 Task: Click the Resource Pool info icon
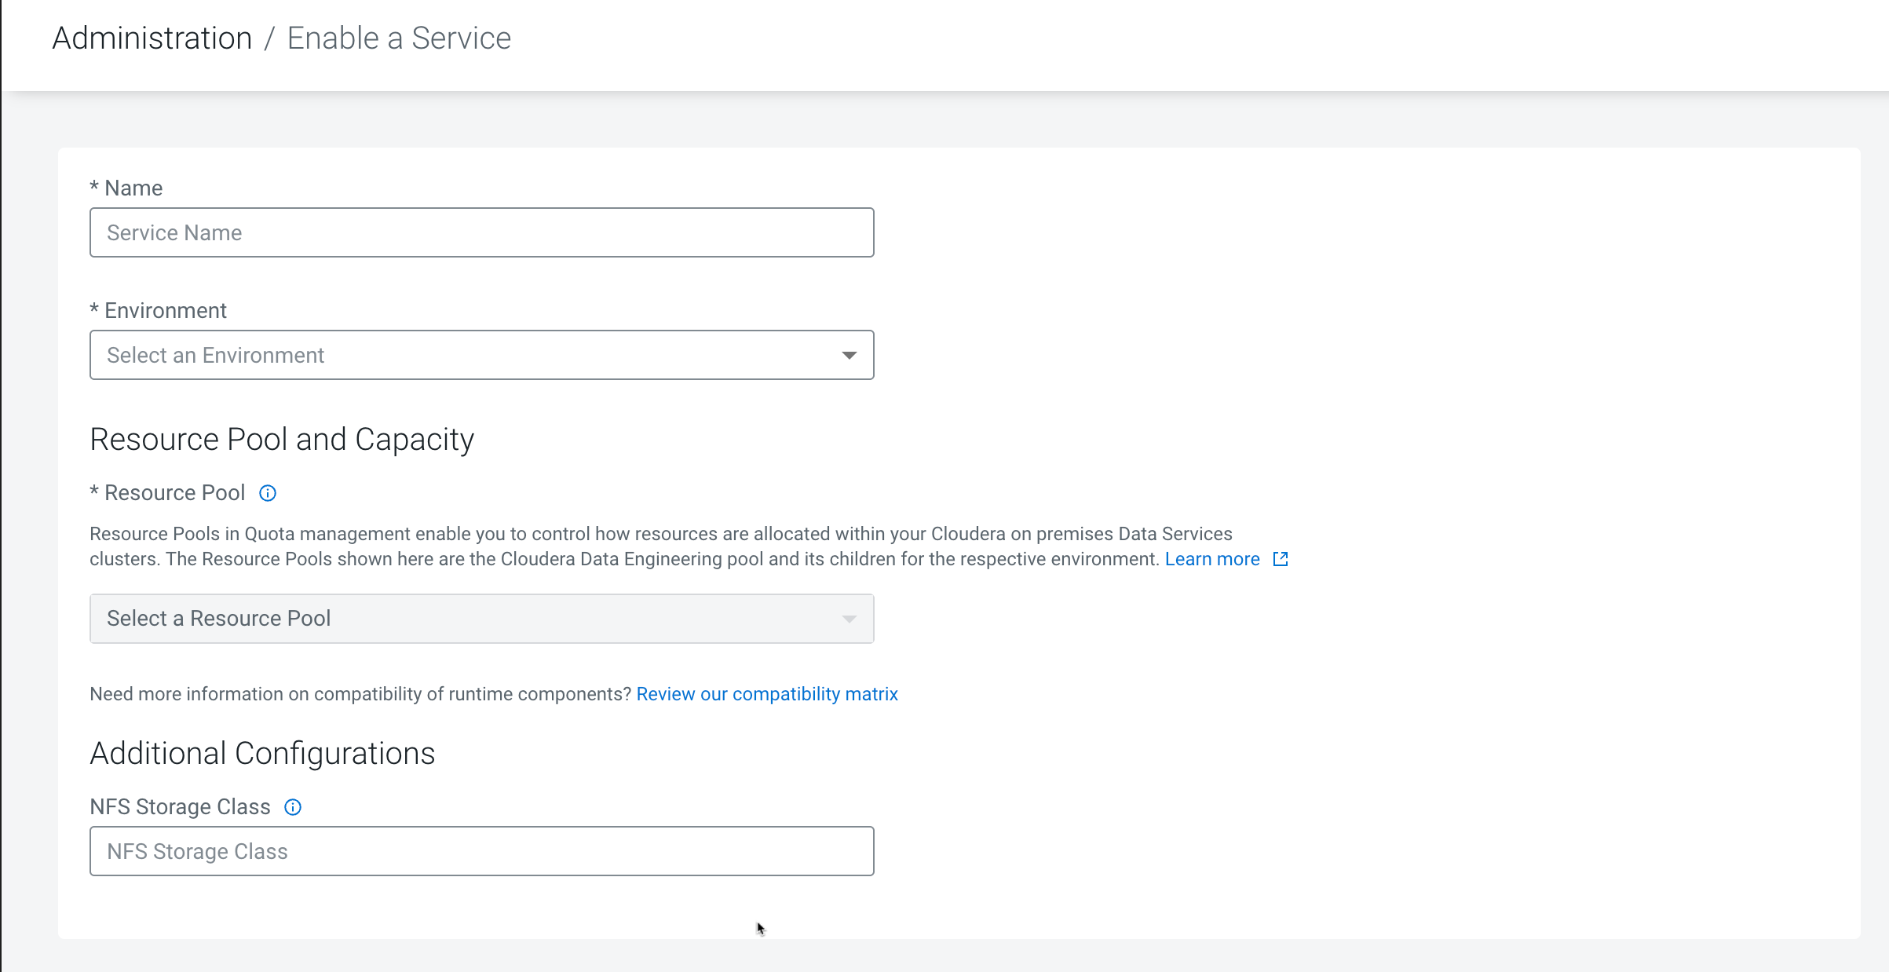[x=268, y=493]
